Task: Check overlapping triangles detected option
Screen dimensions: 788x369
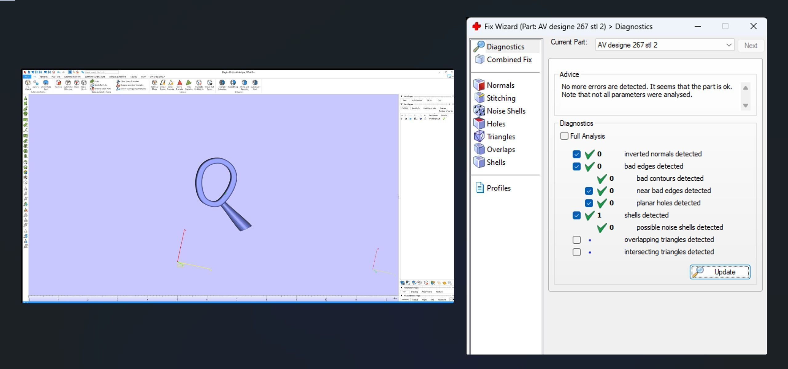Action: (x=577, y=240)
